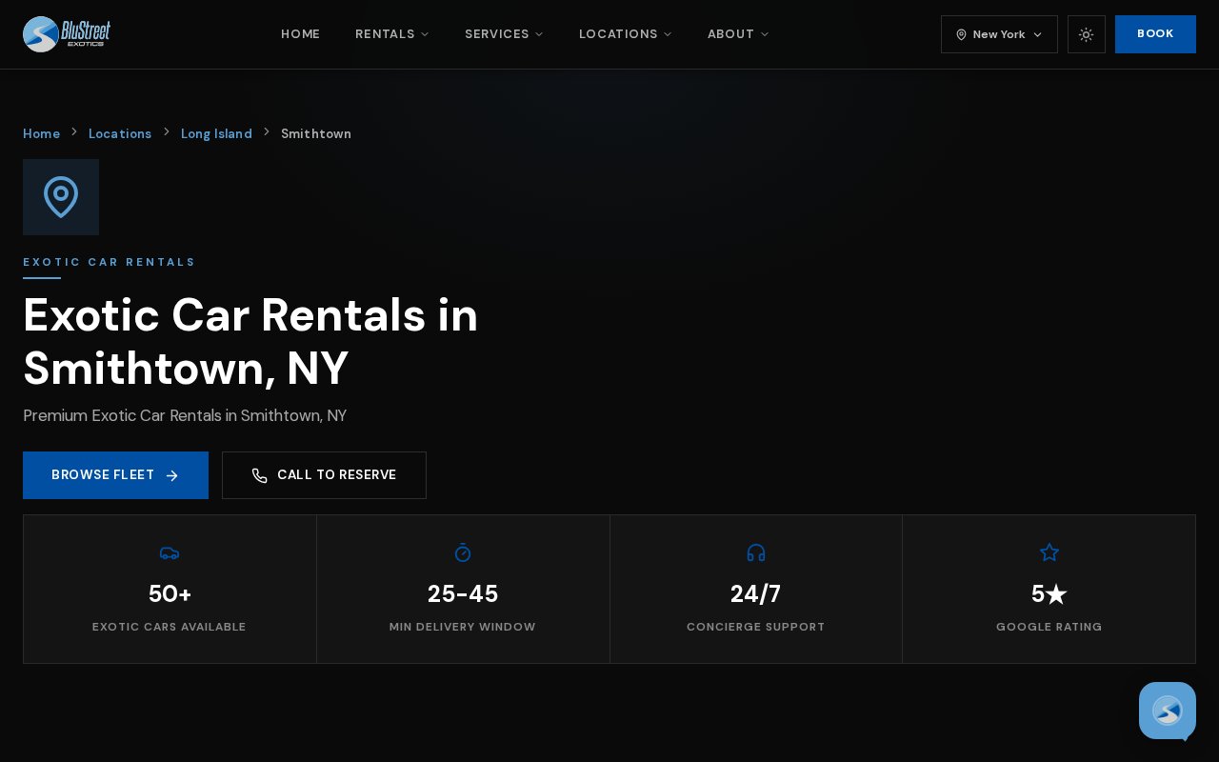This screenshot has width=1219, height=762.
Task: Click the Book button
Action: pyautogui.click(x=1155, y=34)
